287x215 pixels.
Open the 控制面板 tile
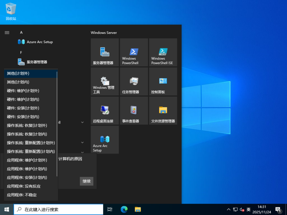163,81
